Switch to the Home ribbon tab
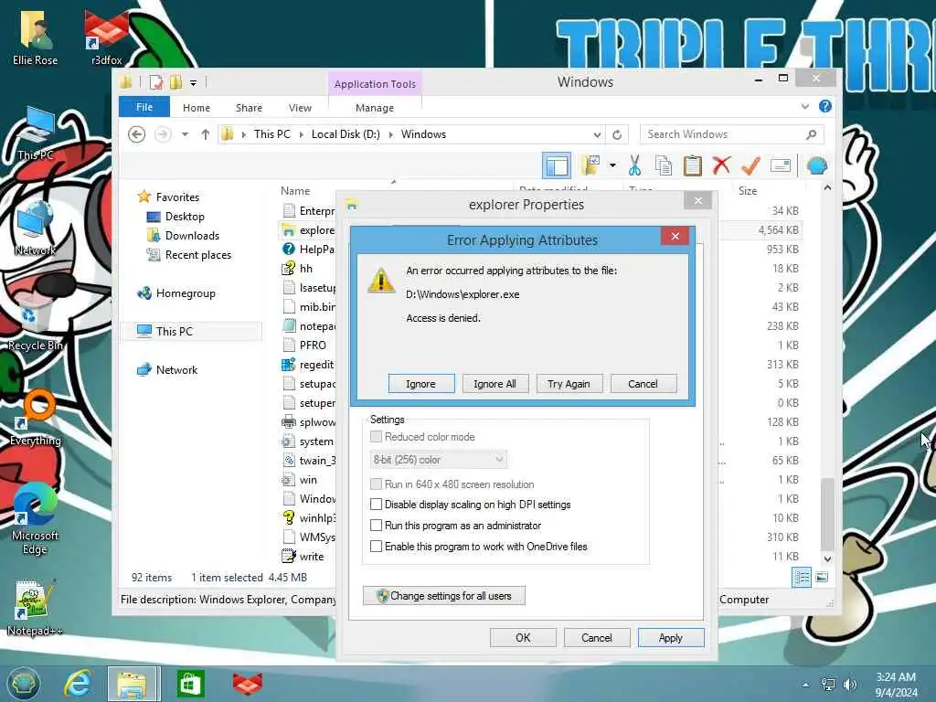Viewport: 936px width, 702px height. [197, 108]
